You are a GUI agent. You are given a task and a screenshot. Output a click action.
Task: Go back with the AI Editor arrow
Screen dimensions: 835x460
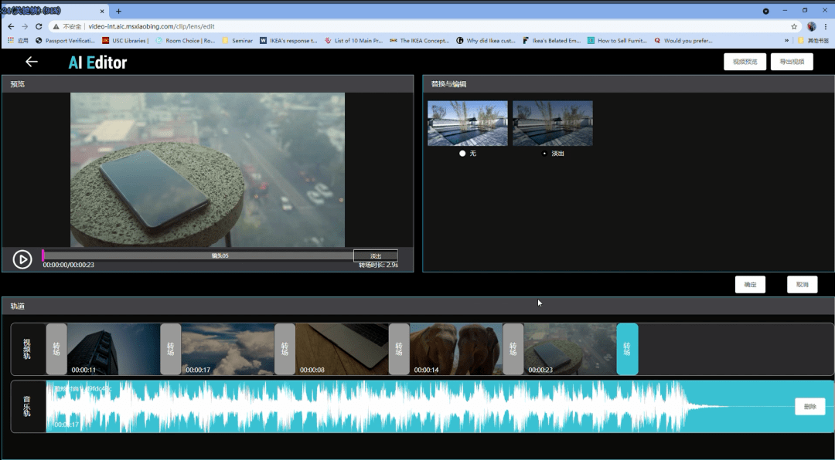pyautogui.click(x=32, y=62)
